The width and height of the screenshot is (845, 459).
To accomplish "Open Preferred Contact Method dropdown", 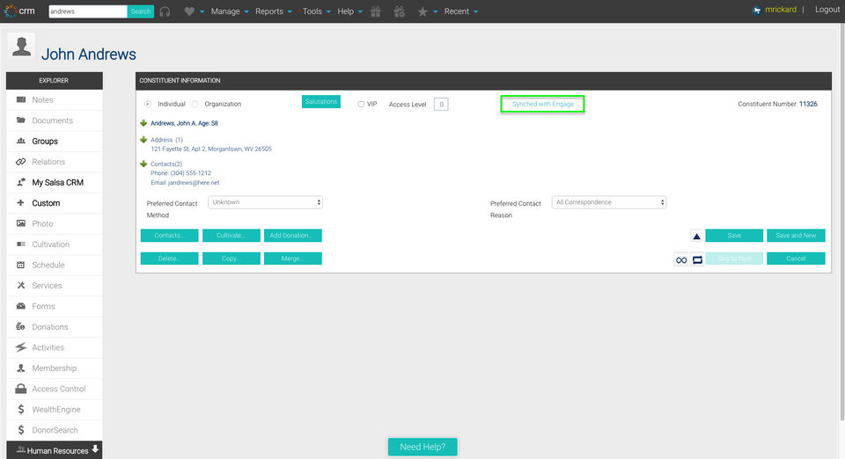I will (265, 202).
